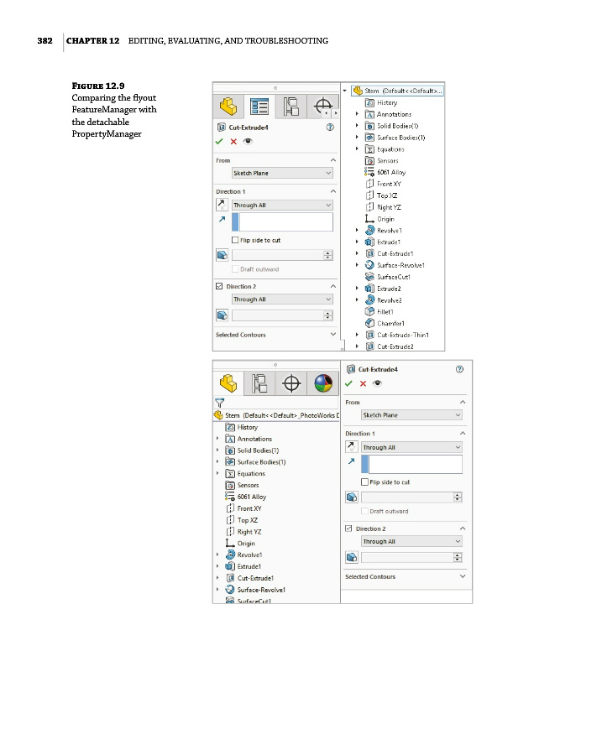The height and width of the screenshot is (755, 602).
Task: Select the Fillet1 feature in the flyout tree
Action: pos(385,311)
